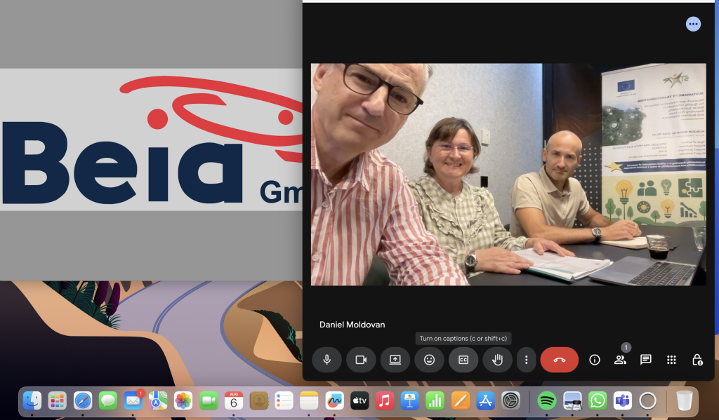Open Microsoft Teams in the dock
The image size is (719, 420).
click(622, 400)
